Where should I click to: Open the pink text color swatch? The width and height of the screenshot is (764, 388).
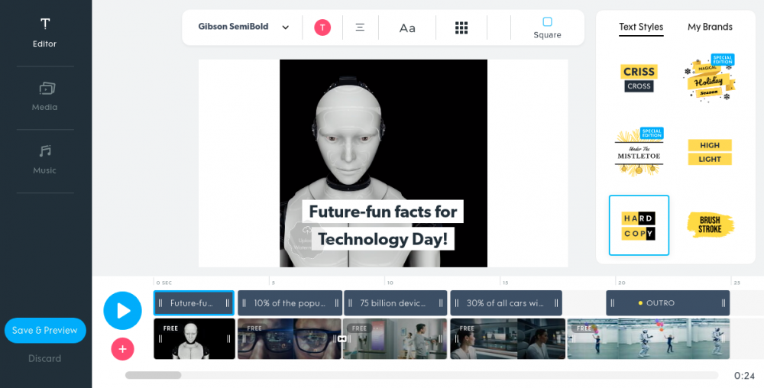tap(322, 27)
